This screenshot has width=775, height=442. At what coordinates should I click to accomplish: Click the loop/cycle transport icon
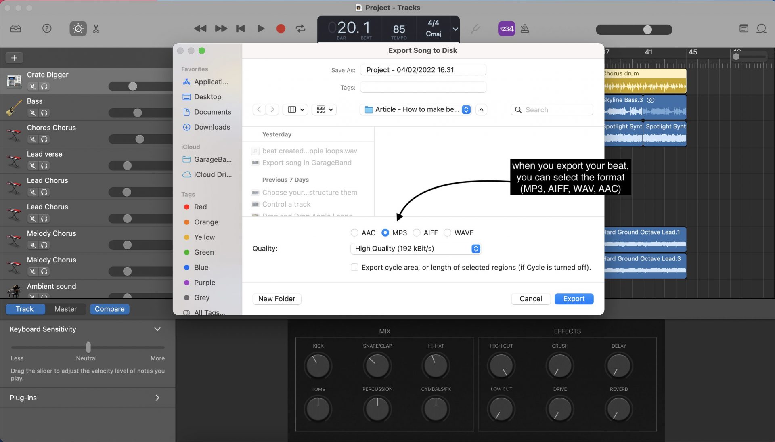point(301,28)
